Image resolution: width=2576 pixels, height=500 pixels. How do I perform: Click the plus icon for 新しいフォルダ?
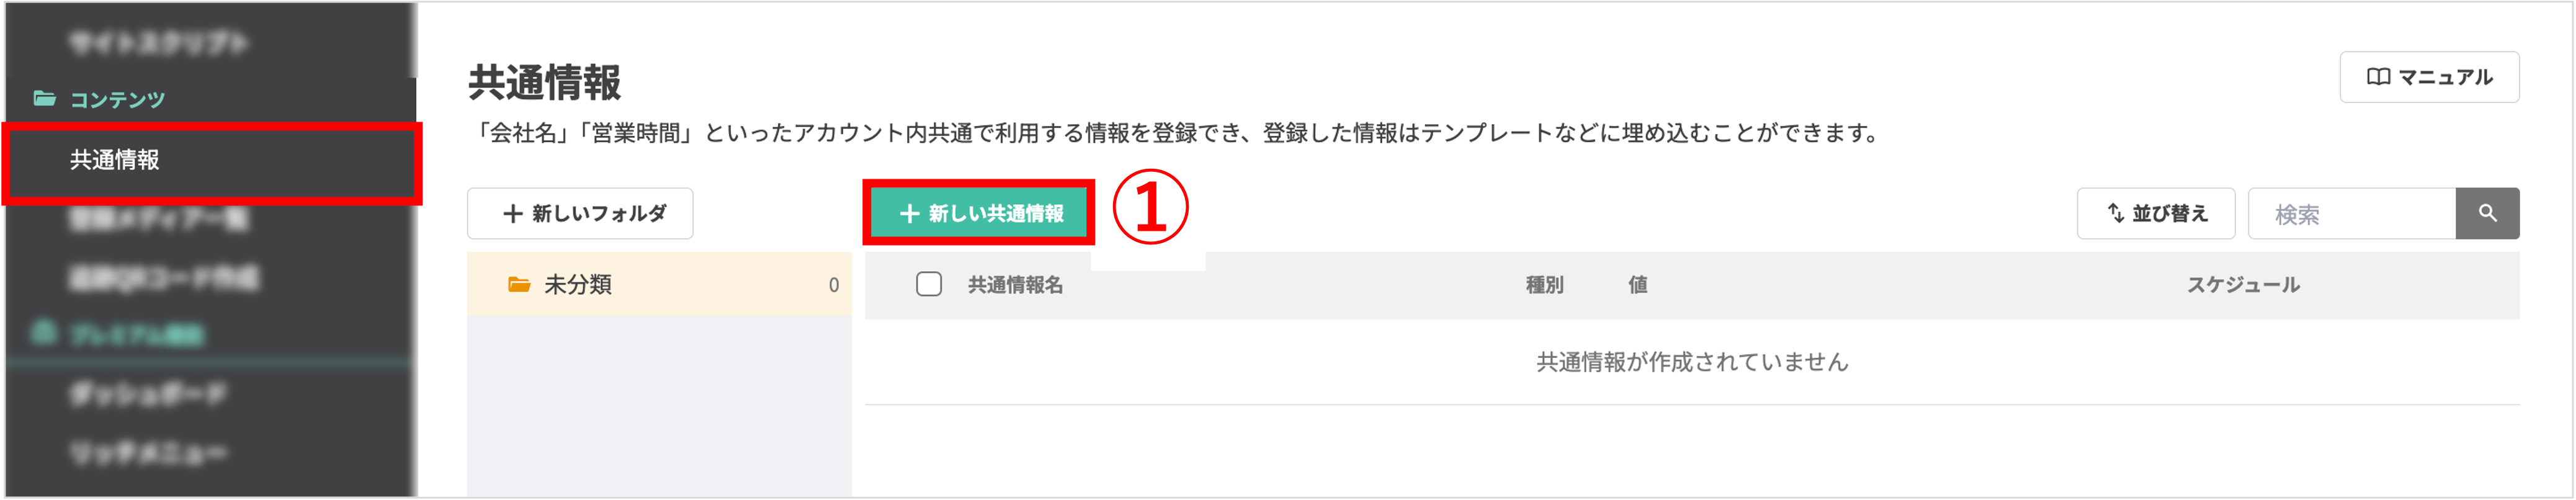point(513,214)
